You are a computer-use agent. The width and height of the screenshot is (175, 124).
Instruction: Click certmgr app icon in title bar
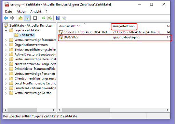point(7,4)
